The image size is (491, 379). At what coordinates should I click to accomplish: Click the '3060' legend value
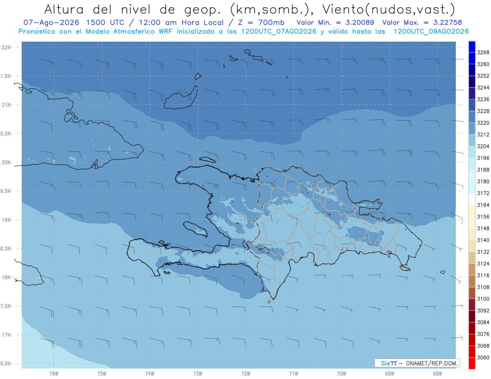tap(483, 357)
